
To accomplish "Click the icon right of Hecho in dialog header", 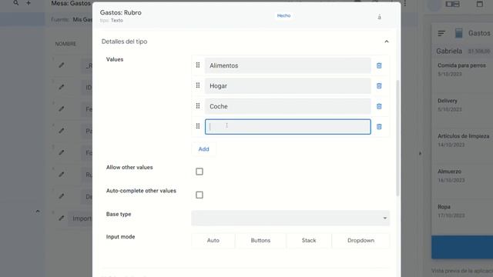I will (379, 17).
